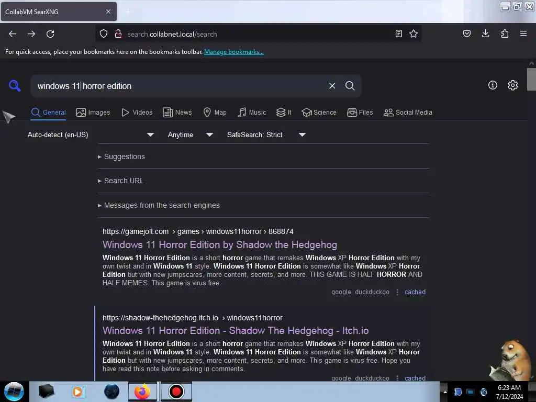Switch to the Music category tab
536x402 pixels.
click(252, 113)
